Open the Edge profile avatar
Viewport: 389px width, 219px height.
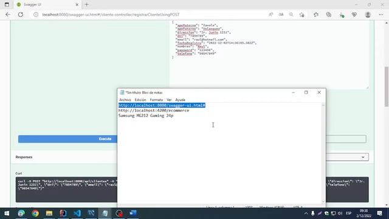(368, 15)
